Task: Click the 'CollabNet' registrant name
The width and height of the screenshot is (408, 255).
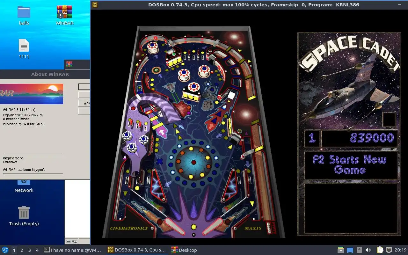Action: (11, 162)
